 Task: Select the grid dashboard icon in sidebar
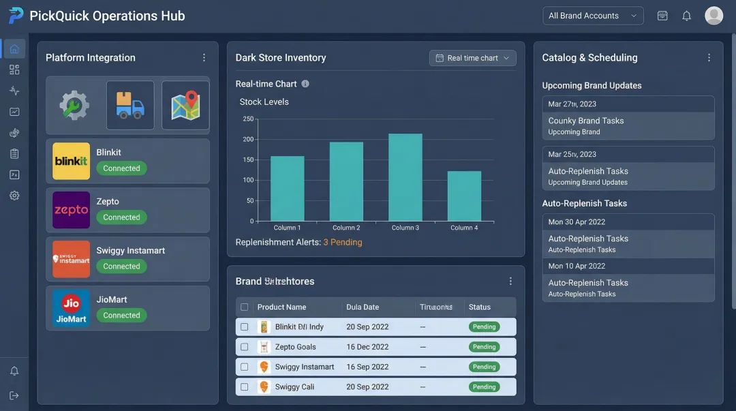point(14,69)
